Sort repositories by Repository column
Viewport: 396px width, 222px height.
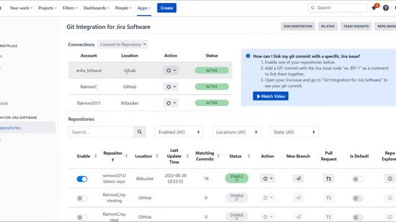coord(126,156)
